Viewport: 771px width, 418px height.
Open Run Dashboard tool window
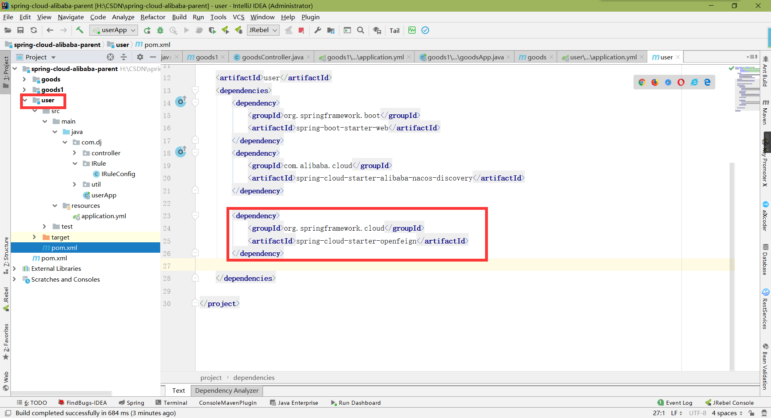tap(355, 403)
